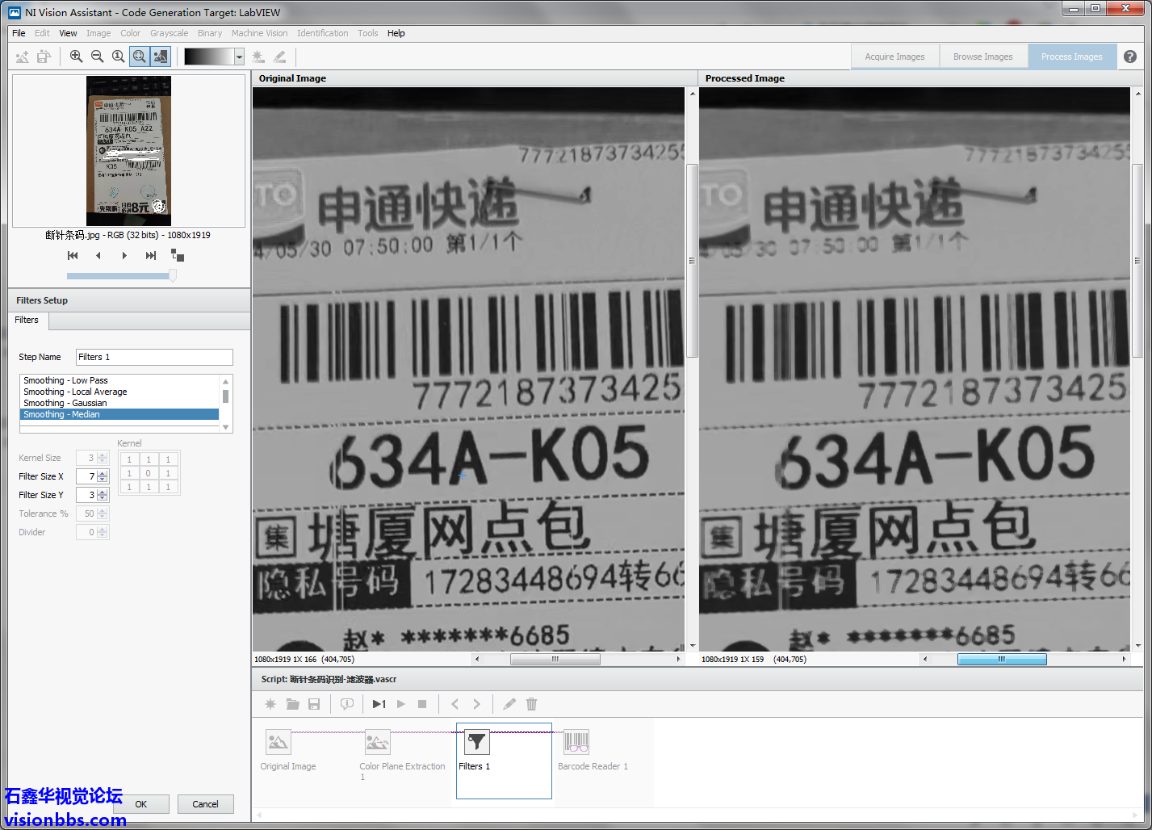This screenshot has width=1152, height=830.
Task: Jump to first image in browser
Action: (73, 255)
